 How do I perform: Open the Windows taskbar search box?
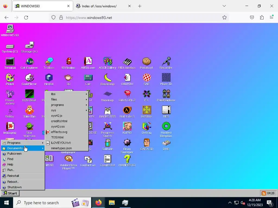pyautogui.click(x=52, y=203)
